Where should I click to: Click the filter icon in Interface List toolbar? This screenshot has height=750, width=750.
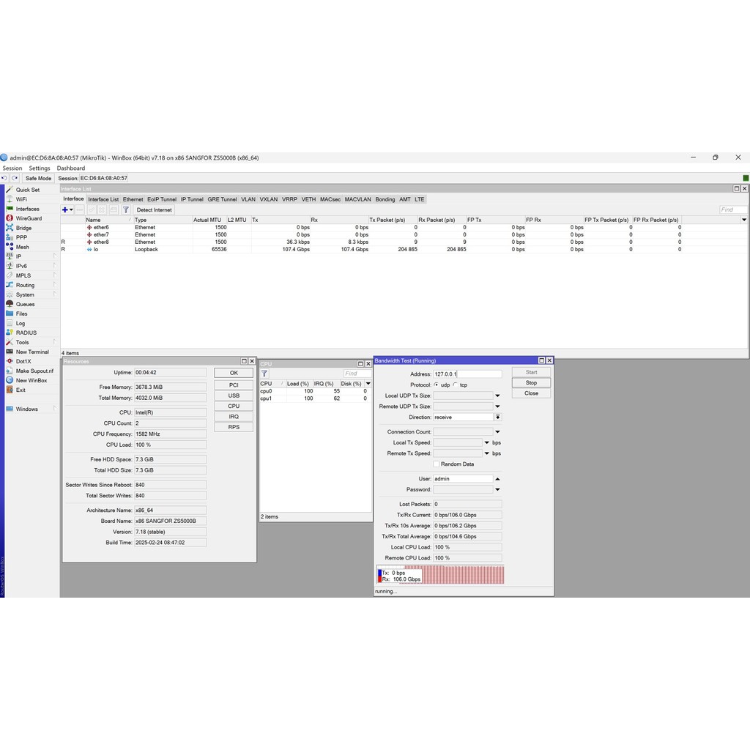pos(125,210)
